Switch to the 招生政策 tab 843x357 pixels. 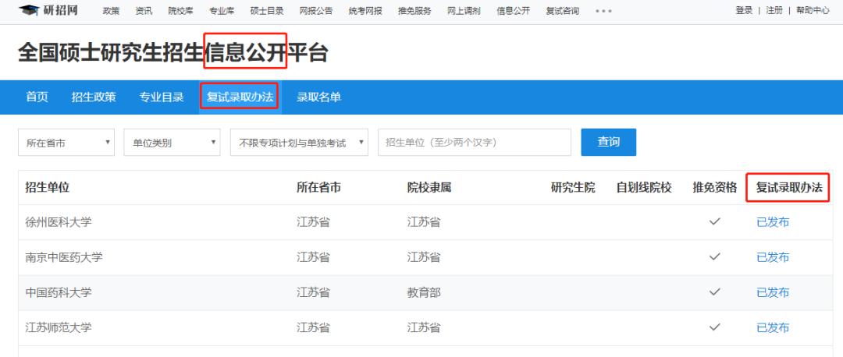tap(94, 97)
